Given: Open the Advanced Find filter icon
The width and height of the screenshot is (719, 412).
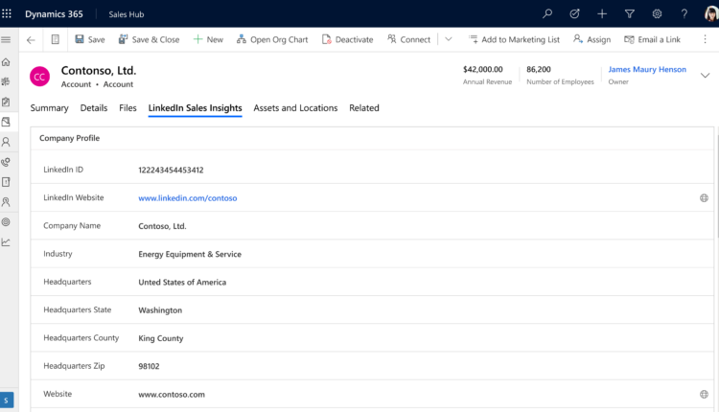Looking at the screenshot, I should click(629, 13).
